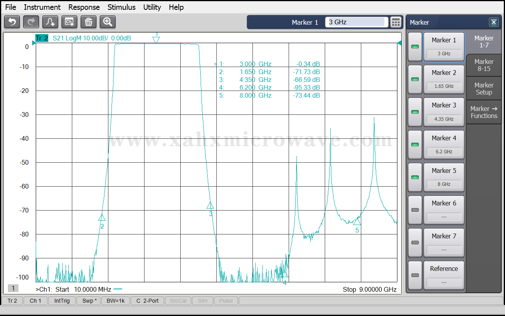
Task: Toggle Marker 2 green indicator
Action: click(415, 79)
